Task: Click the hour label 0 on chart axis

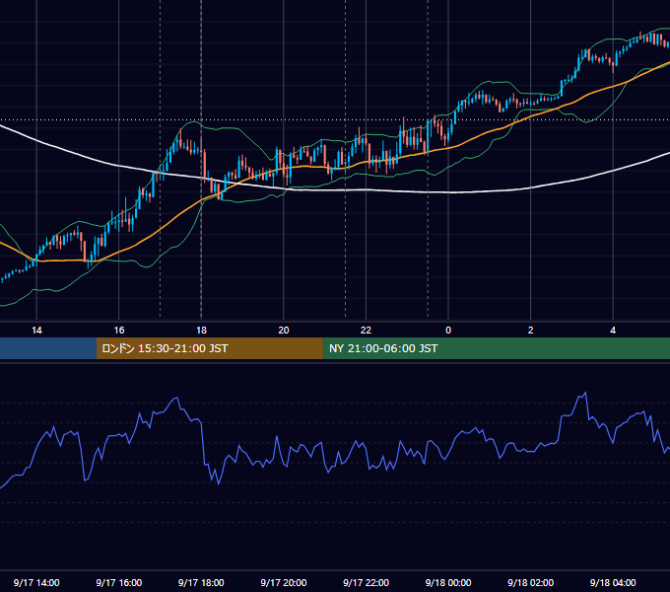Action: pyautogui.click(x=448, y=331)
